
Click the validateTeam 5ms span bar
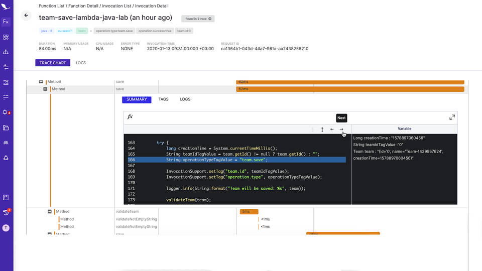point(249,211)
